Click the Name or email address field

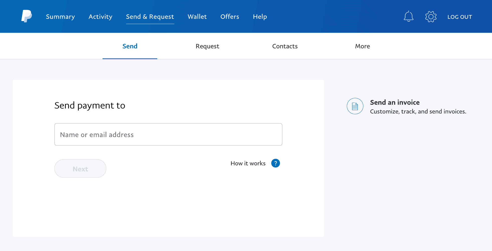coord(168,134)
